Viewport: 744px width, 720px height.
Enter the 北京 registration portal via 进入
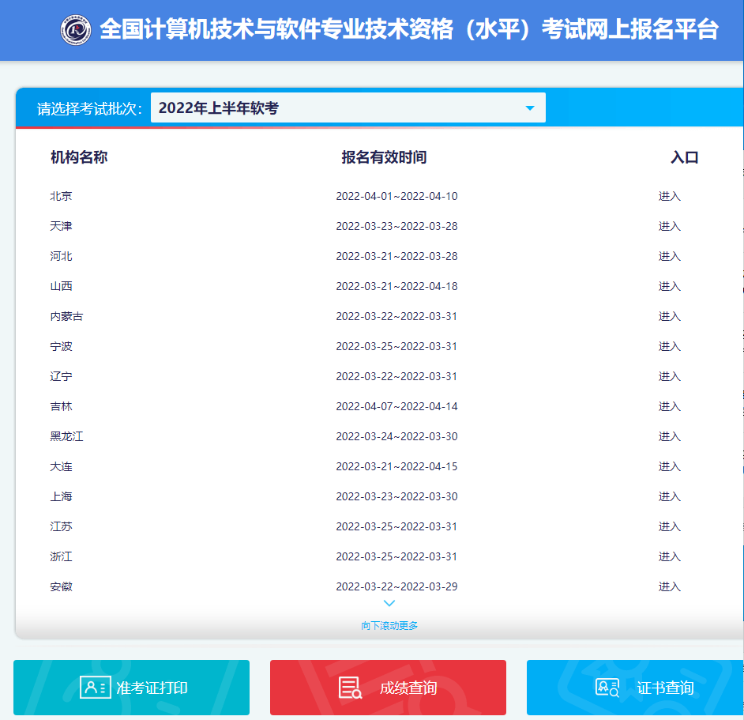pyautogui.click(x=669, y=197)
